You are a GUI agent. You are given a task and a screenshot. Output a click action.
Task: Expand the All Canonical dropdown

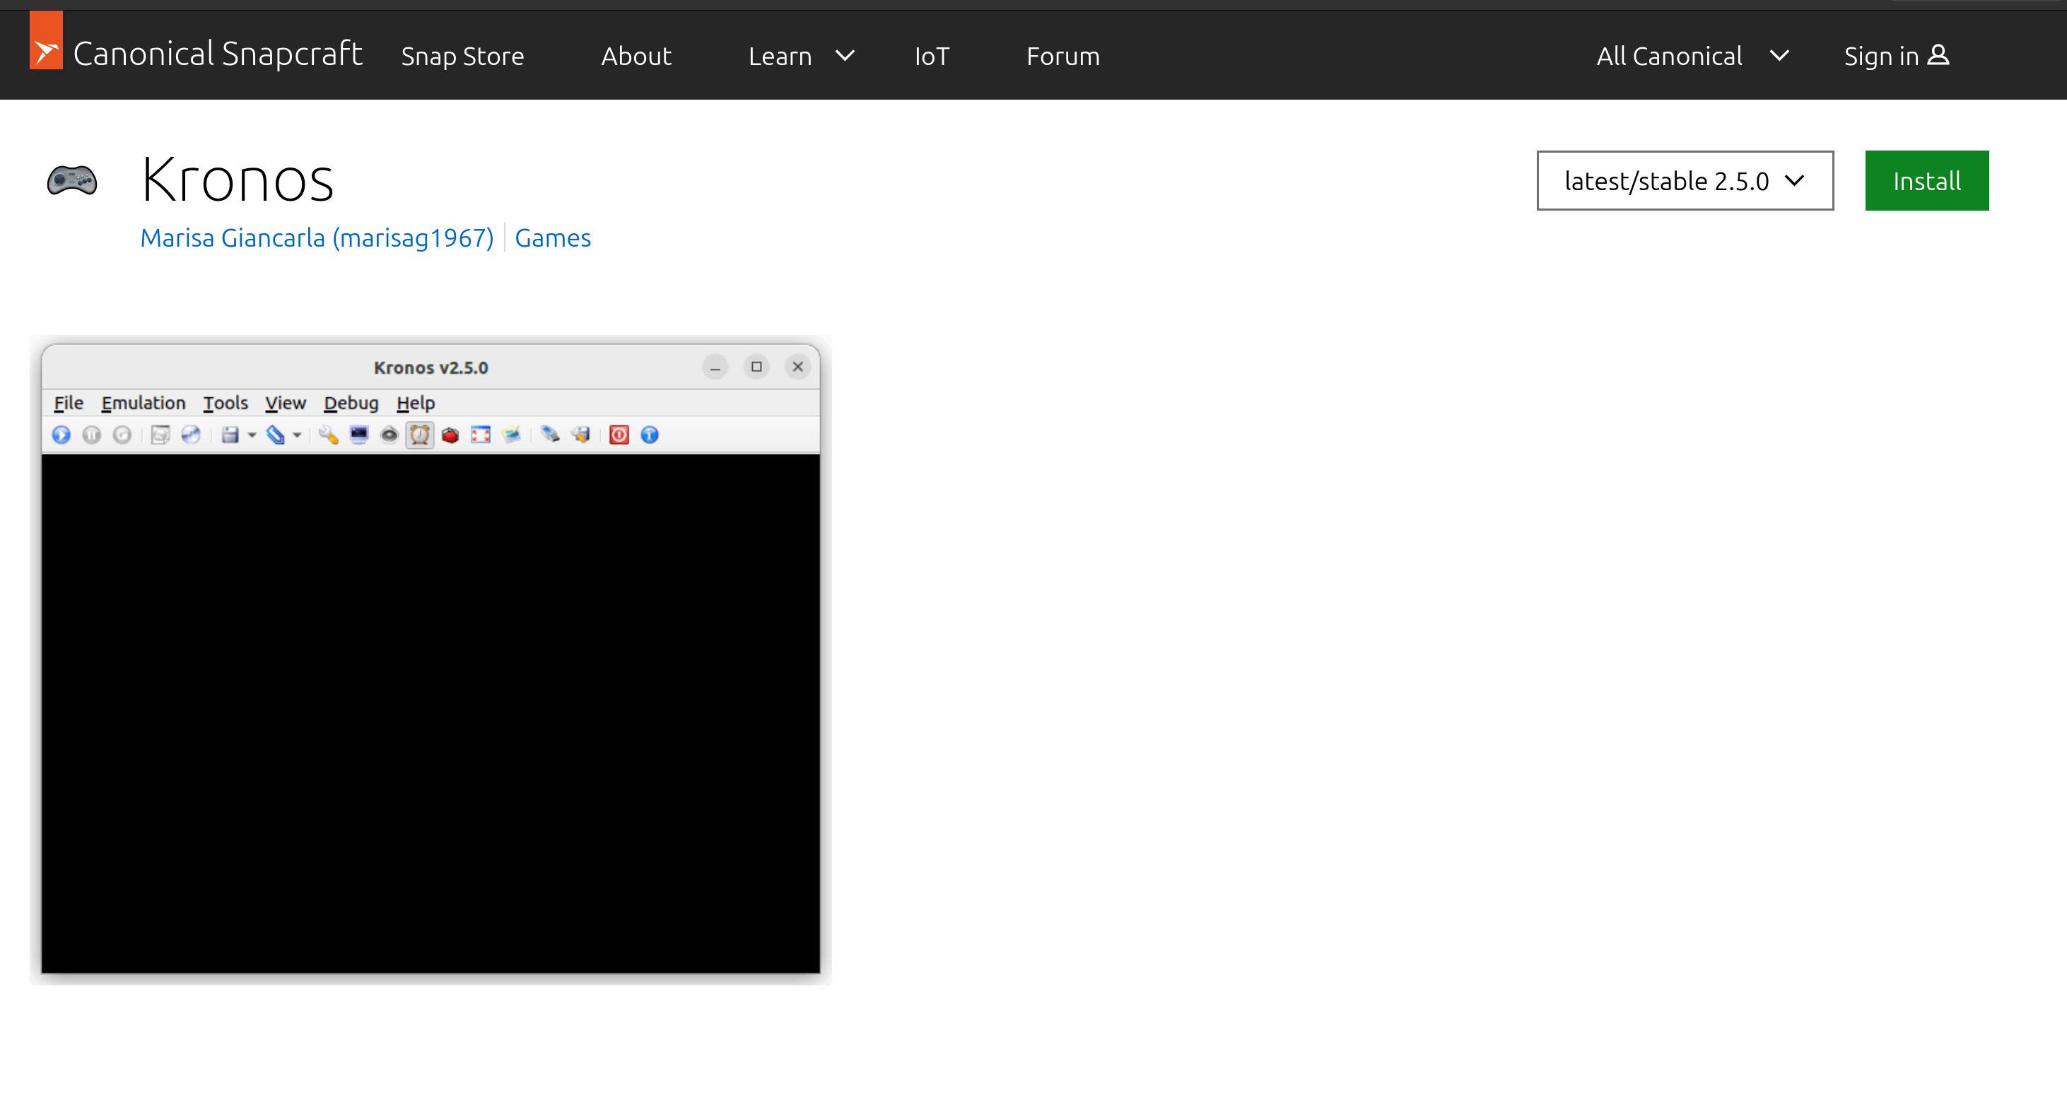1692,56
